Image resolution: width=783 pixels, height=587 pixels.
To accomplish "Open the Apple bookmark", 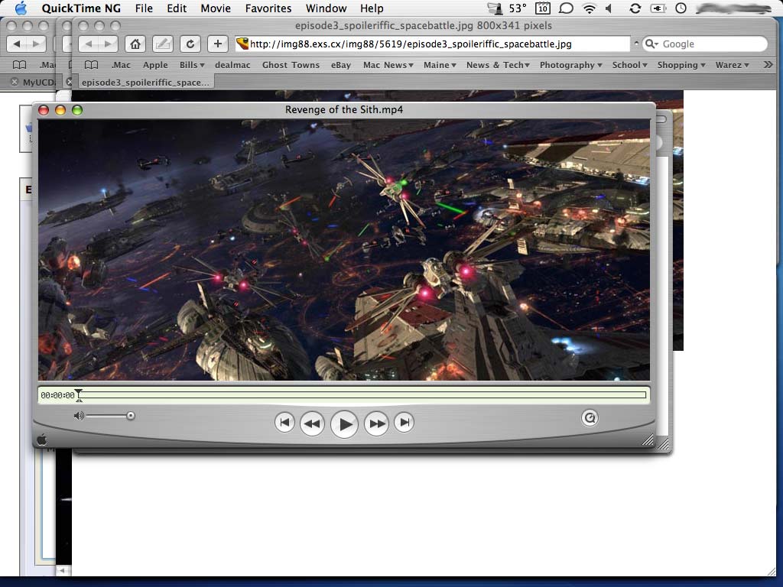I will (155, 65).
